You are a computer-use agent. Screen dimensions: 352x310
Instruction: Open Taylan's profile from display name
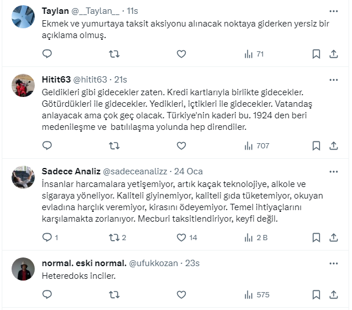tap(56, 11)
